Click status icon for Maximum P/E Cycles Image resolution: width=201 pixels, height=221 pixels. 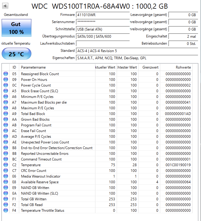coord(6,108)
